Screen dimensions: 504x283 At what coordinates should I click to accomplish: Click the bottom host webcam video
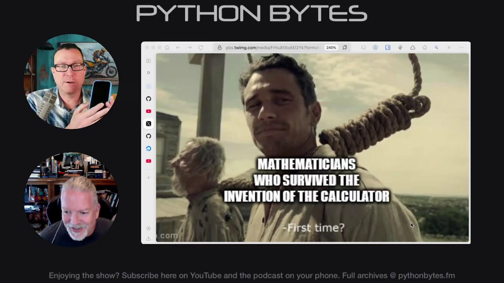coord(72,200)
